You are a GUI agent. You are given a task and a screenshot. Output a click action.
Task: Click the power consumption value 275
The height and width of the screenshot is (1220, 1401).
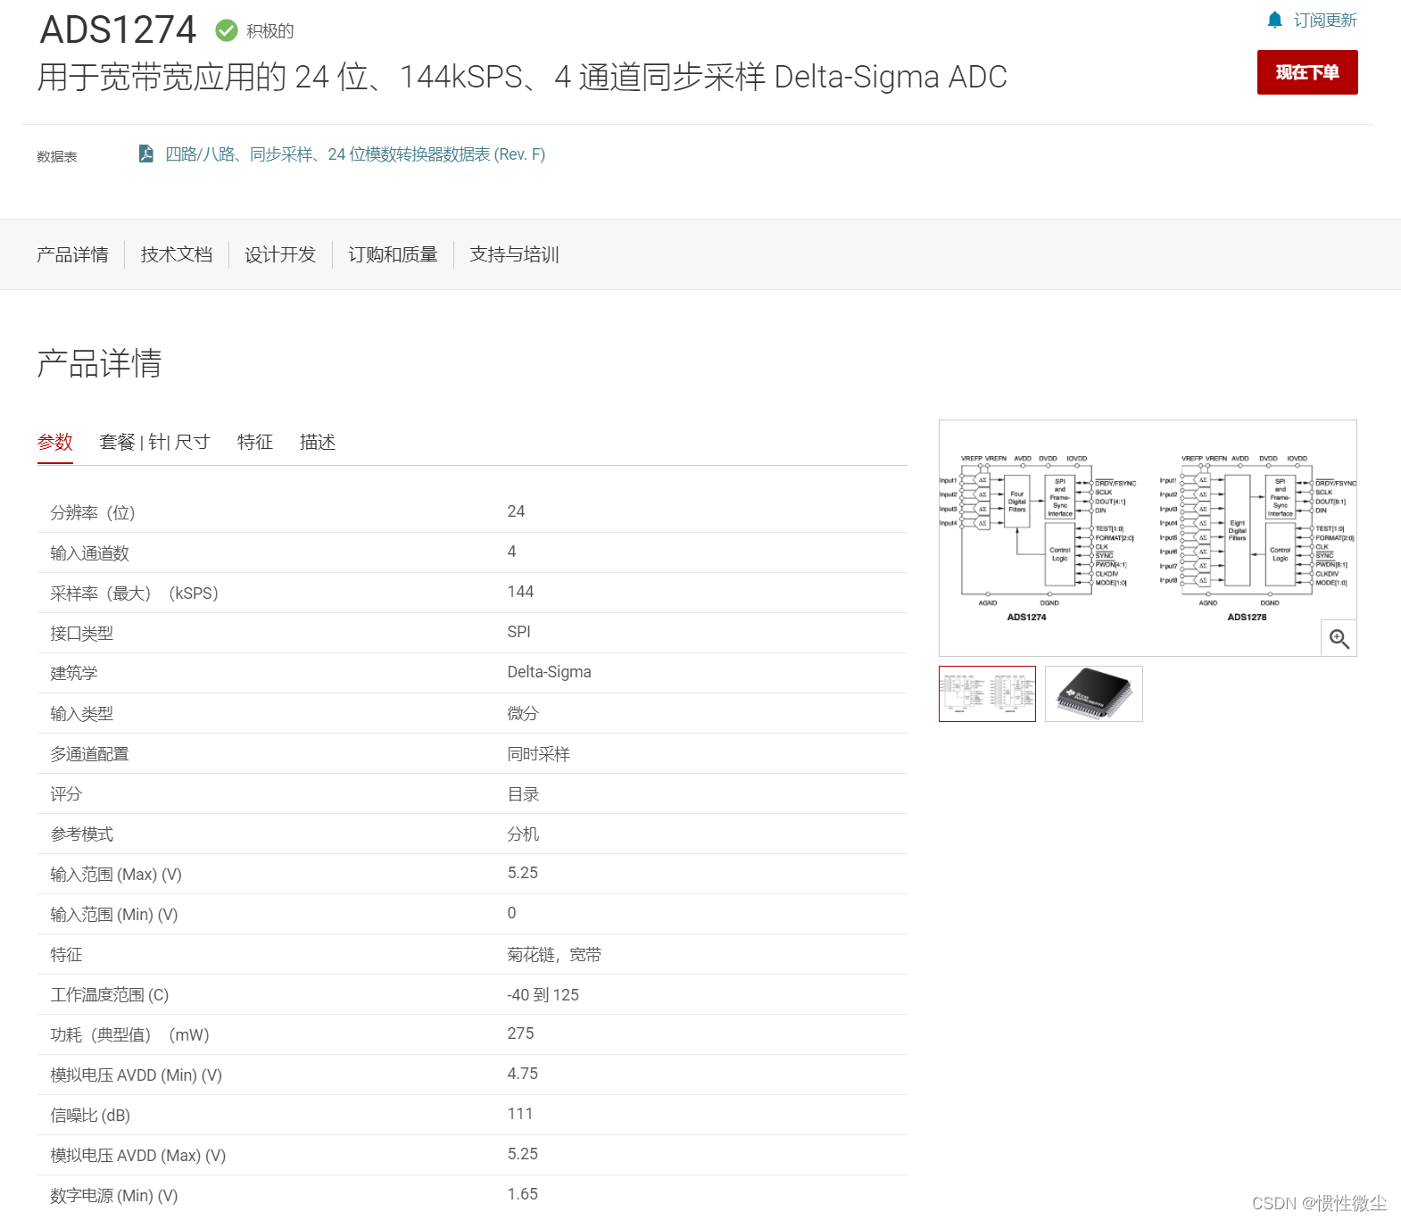point(520,1033)
